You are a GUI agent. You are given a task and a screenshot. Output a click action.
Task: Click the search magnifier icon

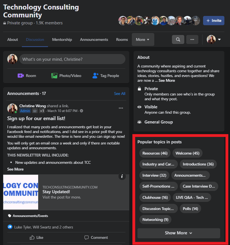tap(178, 39)
